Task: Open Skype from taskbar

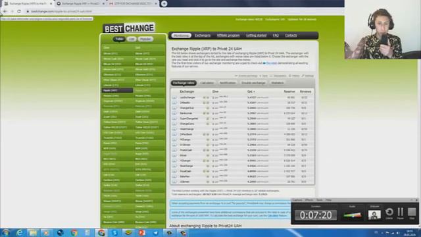Action: tap(115, 232)
